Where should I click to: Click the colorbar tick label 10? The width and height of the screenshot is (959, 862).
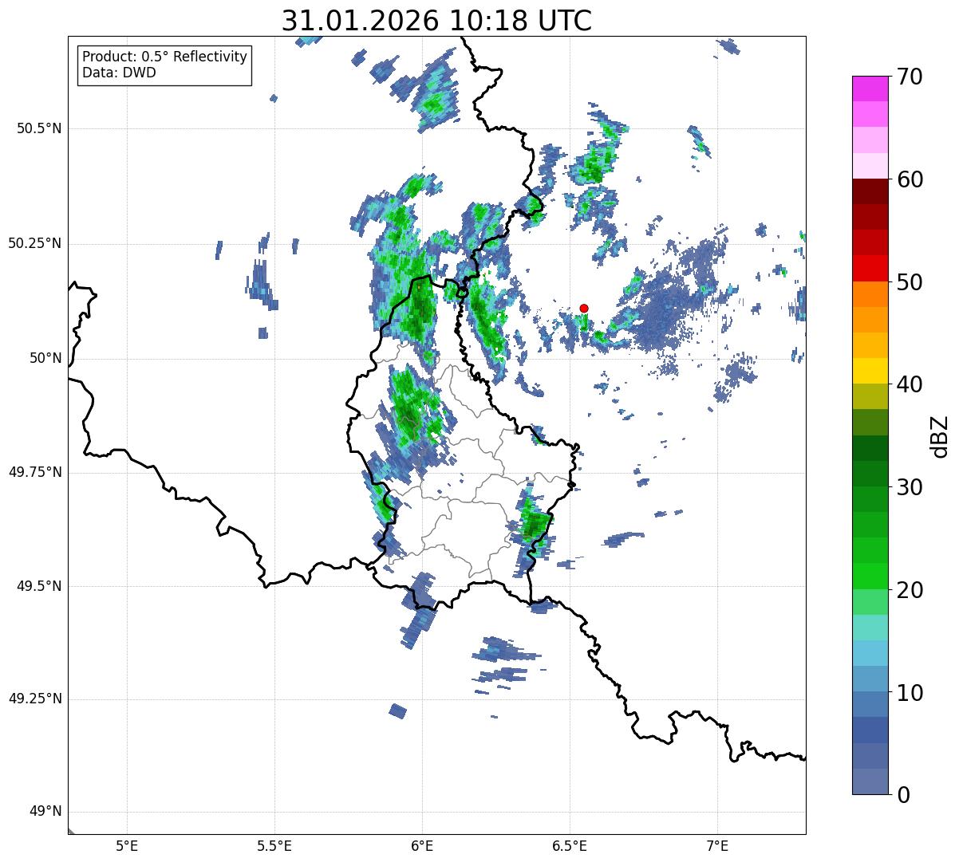(x=910, y=693)
